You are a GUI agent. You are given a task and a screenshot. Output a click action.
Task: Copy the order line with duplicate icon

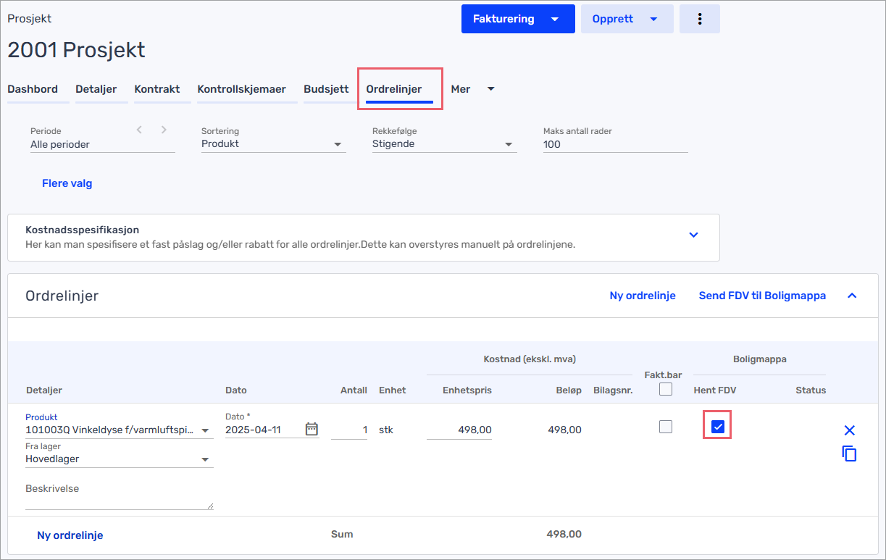coord(850,454)
